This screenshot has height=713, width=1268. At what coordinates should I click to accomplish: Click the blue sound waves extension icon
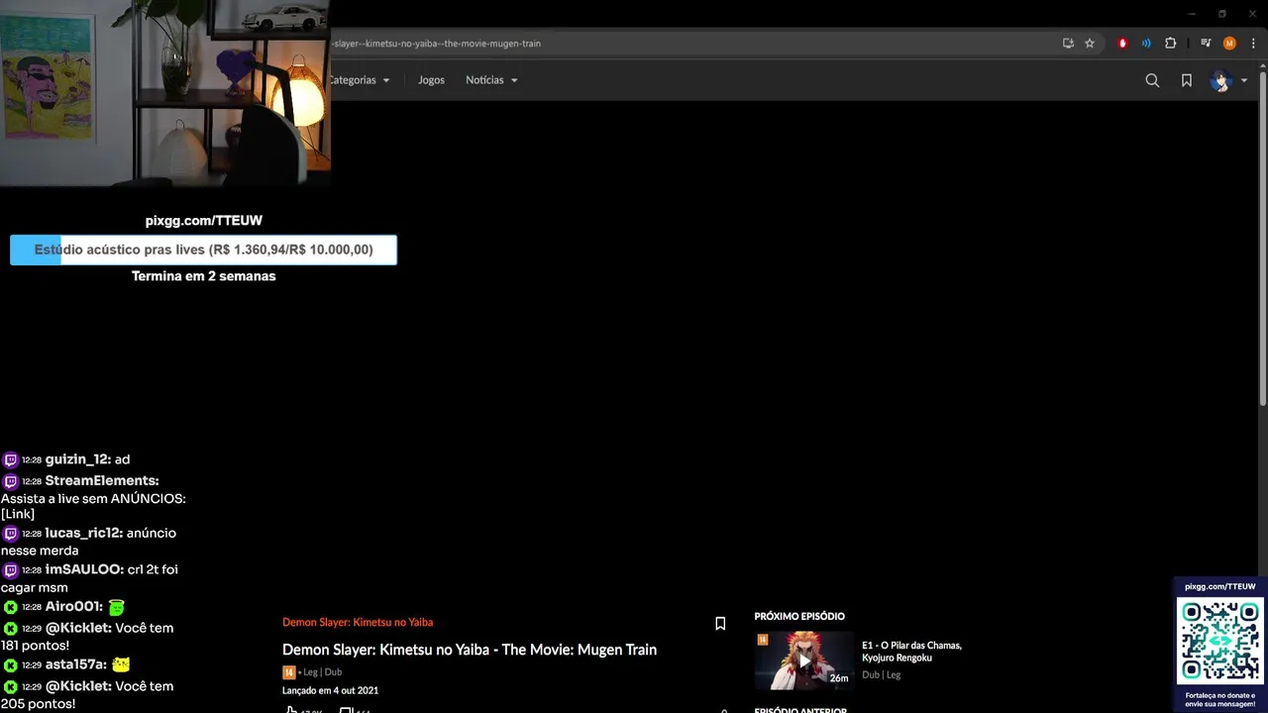[x=1146, y=44]
